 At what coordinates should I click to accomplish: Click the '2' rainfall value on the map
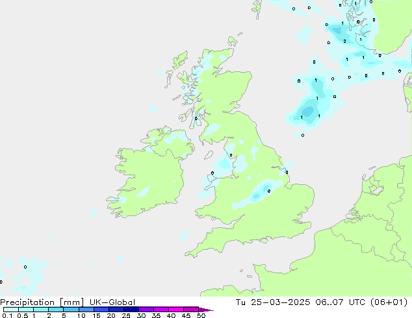point(344,41)
